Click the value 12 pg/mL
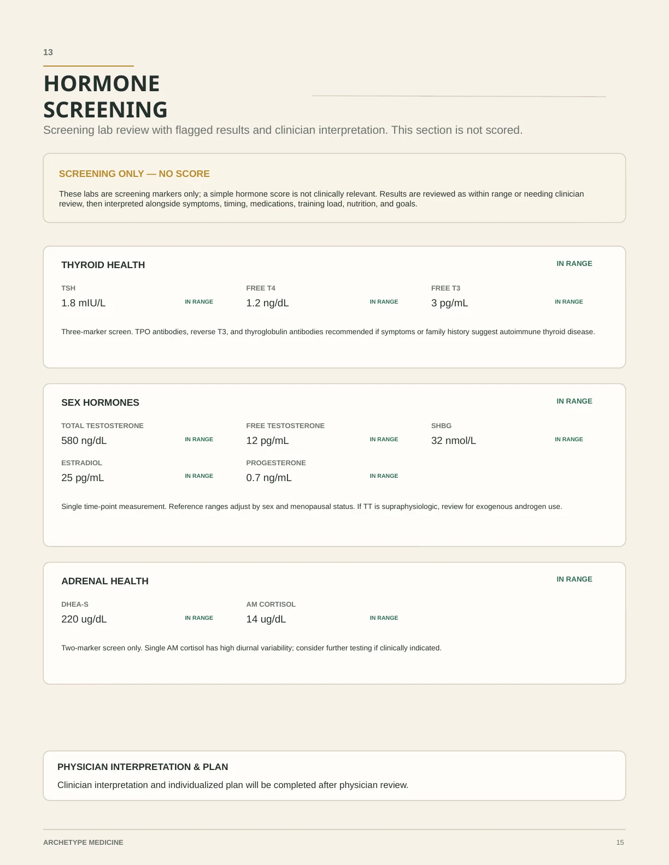Screen dimensions: 669x865 (x=267, y=441)
